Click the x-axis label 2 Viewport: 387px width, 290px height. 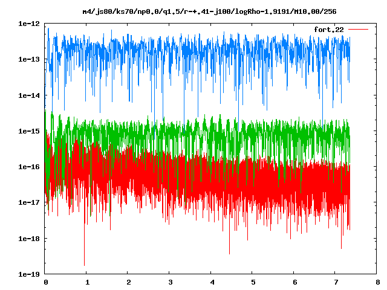click(129, 282)
